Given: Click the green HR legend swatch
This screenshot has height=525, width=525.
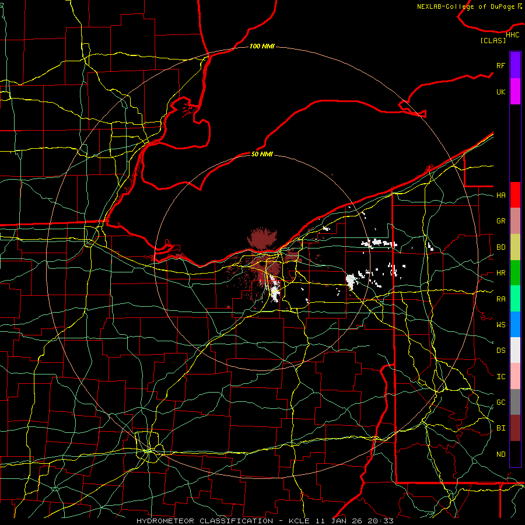Looking at the screenshot, I should point(515,273).
